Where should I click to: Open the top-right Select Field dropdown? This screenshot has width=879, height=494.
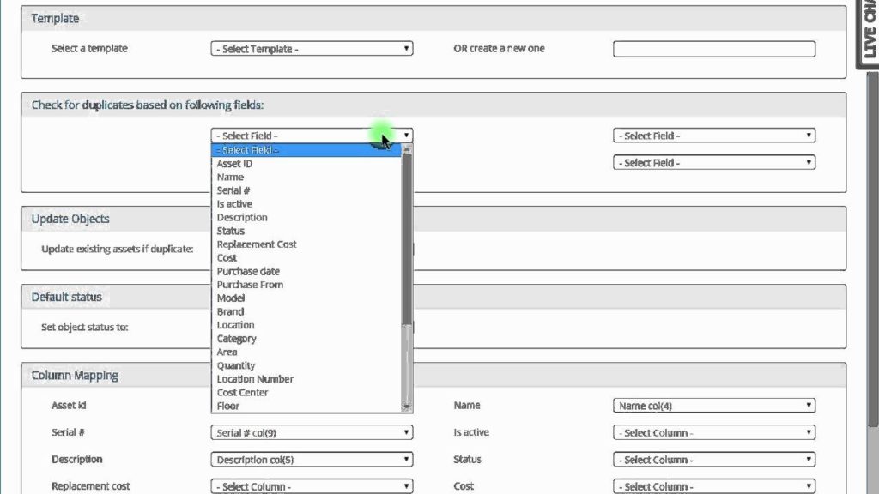click(713, 136)
